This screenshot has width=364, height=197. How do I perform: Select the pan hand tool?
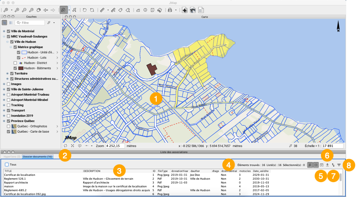[39, 10]
